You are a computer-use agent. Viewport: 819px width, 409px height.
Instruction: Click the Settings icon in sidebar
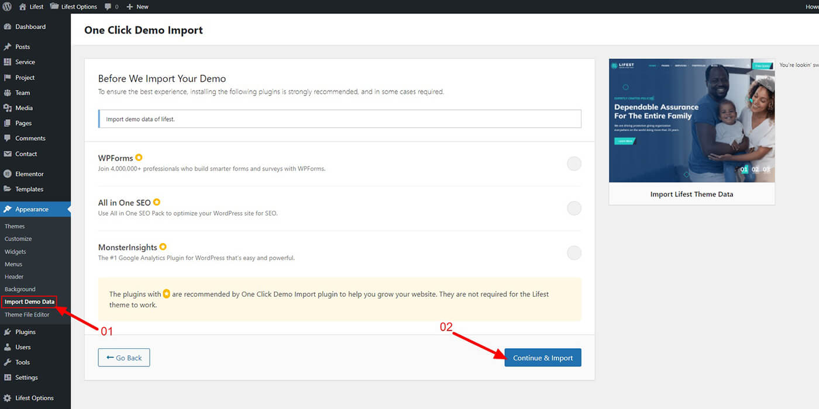tap(8, 377)
